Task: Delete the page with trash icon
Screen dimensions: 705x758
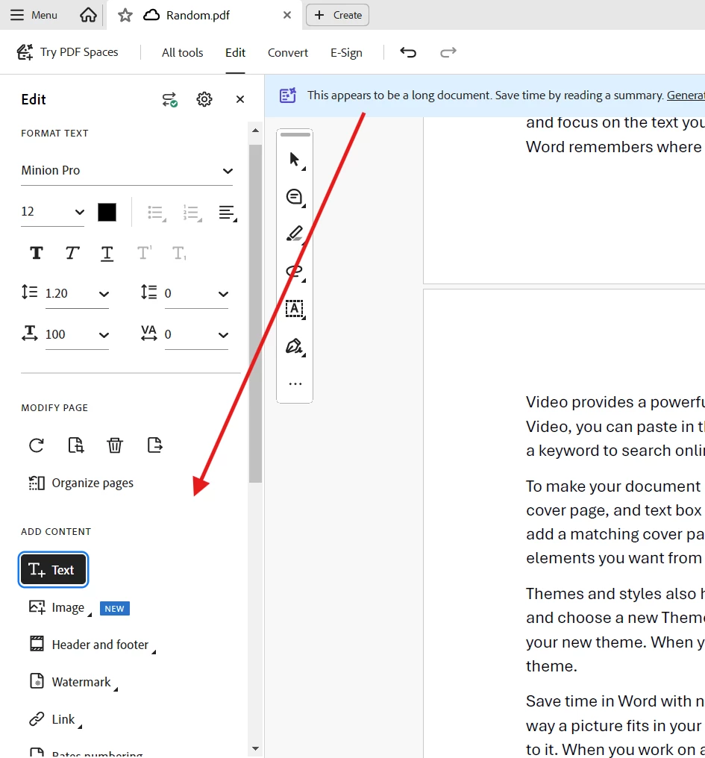Action: coord(115,445)
